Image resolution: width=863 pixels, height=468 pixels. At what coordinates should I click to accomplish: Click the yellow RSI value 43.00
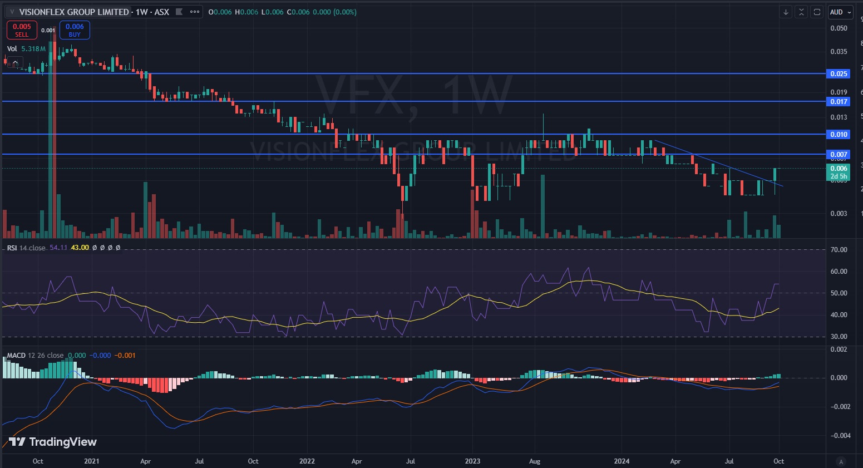(x=80, y=248)
